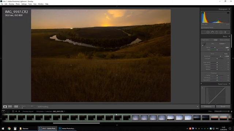Open the filmstrip Filter dropdown
The image size is (234, 131).
(222, 111)
